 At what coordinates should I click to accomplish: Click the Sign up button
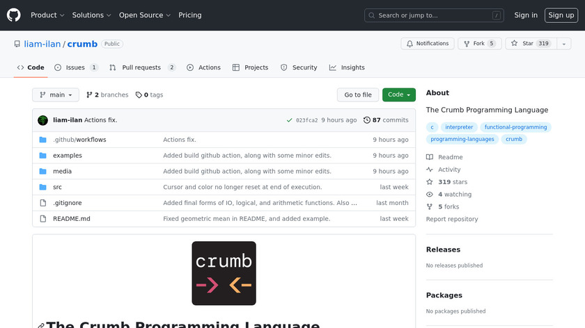(561, 15)
